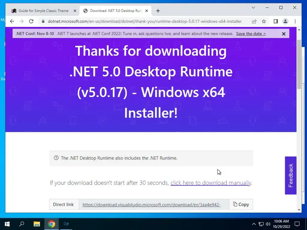
Task: Click the vertical scrollbar thumb
Action: click(x=299, y=64)
